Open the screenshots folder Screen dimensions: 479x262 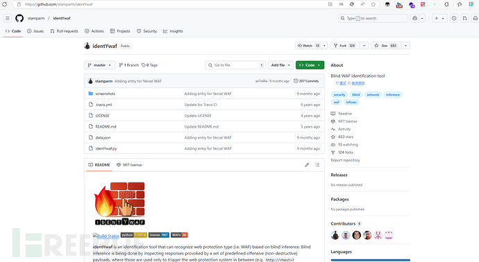pos(105,94)
